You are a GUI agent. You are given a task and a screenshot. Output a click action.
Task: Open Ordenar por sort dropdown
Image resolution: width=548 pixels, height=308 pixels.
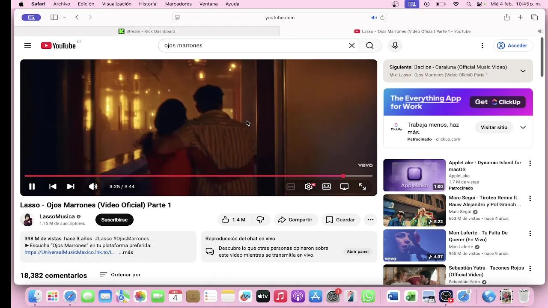point(120,275)
